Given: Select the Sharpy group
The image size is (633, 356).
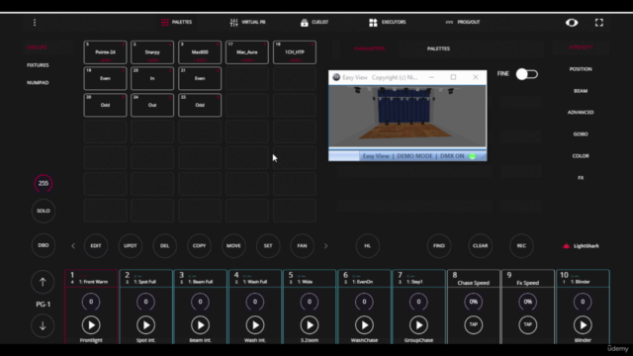Looking at the screenshot, I should (x=152, y=52).
